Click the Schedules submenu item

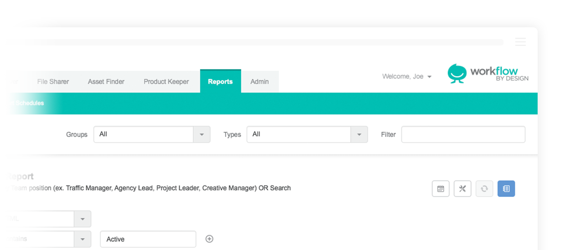(x=29, y=103)
